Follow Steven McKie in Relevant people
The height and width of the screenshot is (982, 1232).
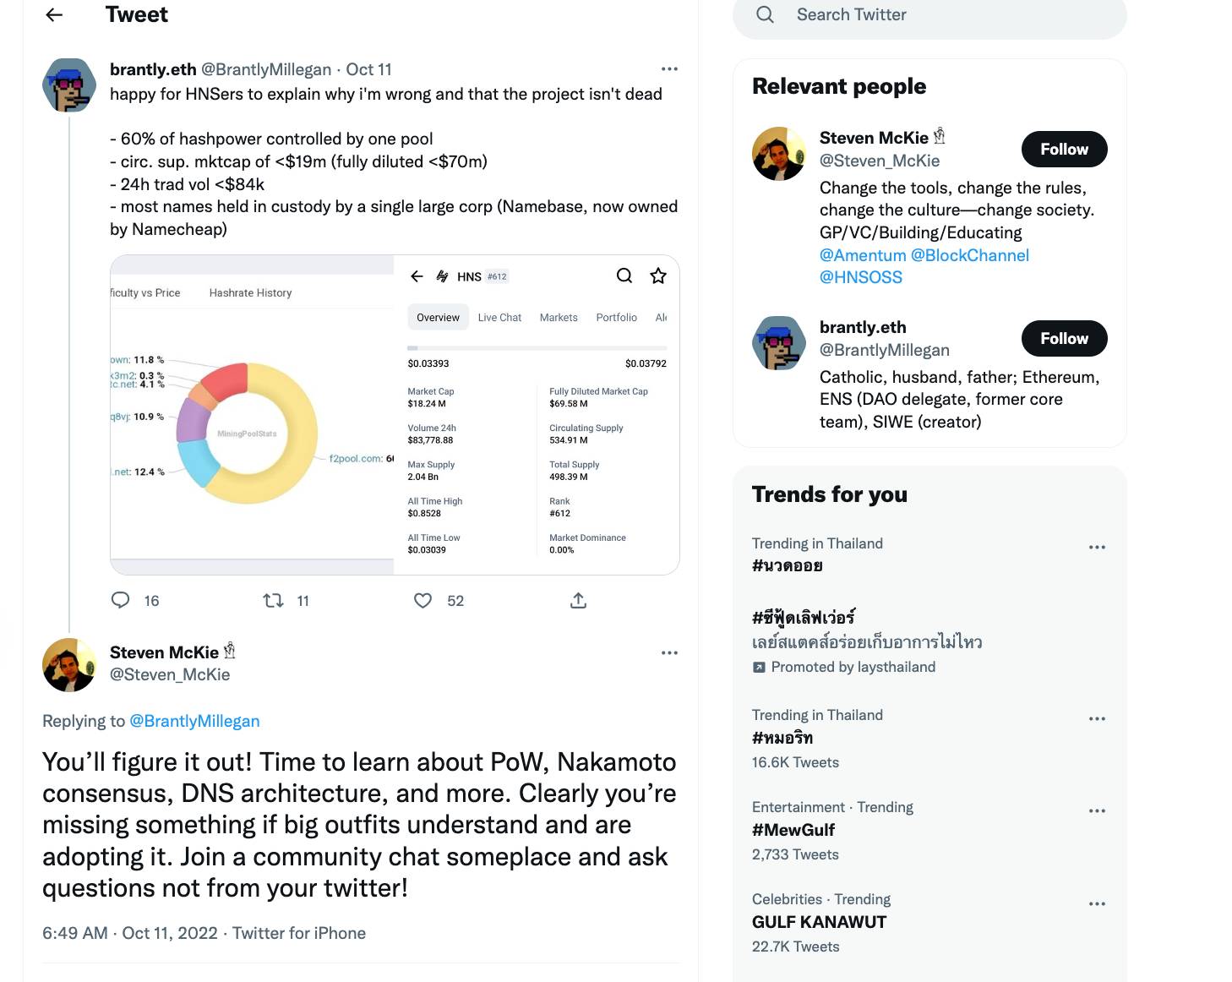tap(1064, 150)
